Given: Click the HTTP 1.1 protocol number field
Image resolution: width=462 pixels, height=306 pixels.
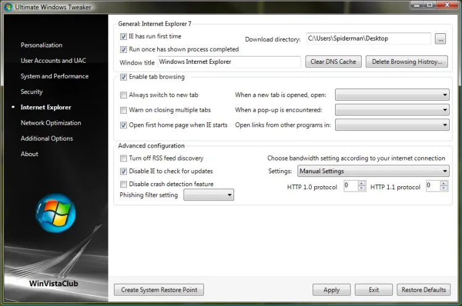Looking at the screenshot, I should point(433,186).
